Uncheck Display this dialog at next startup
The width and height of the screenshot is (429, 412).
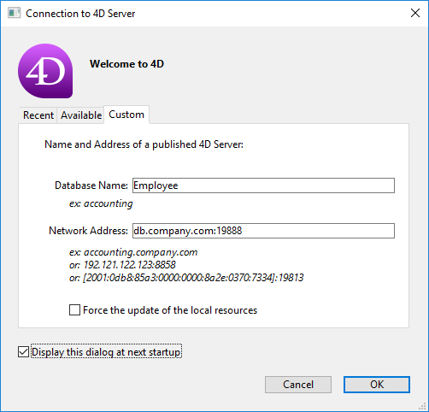coord(23,352)
